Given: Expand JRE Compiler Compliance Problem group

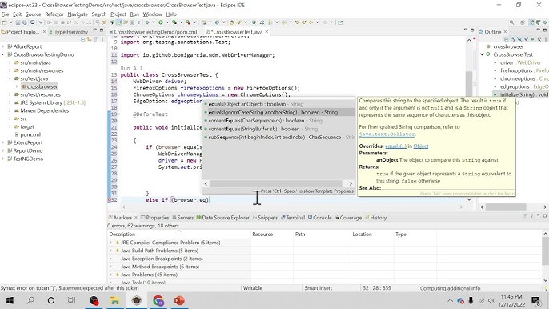Looking at the screenshot, I should click(x=111, y=243).
